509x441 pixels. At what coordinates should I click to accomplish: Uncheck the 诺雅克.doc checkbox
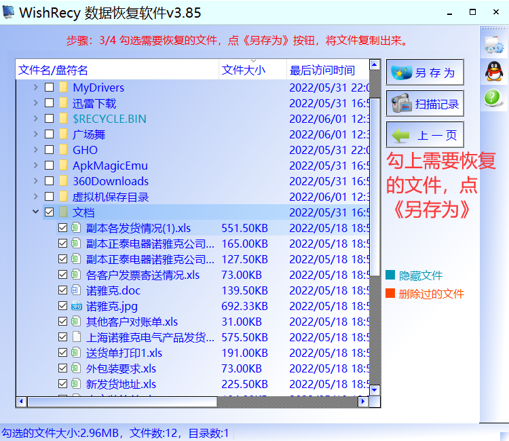tap(62, 290)
